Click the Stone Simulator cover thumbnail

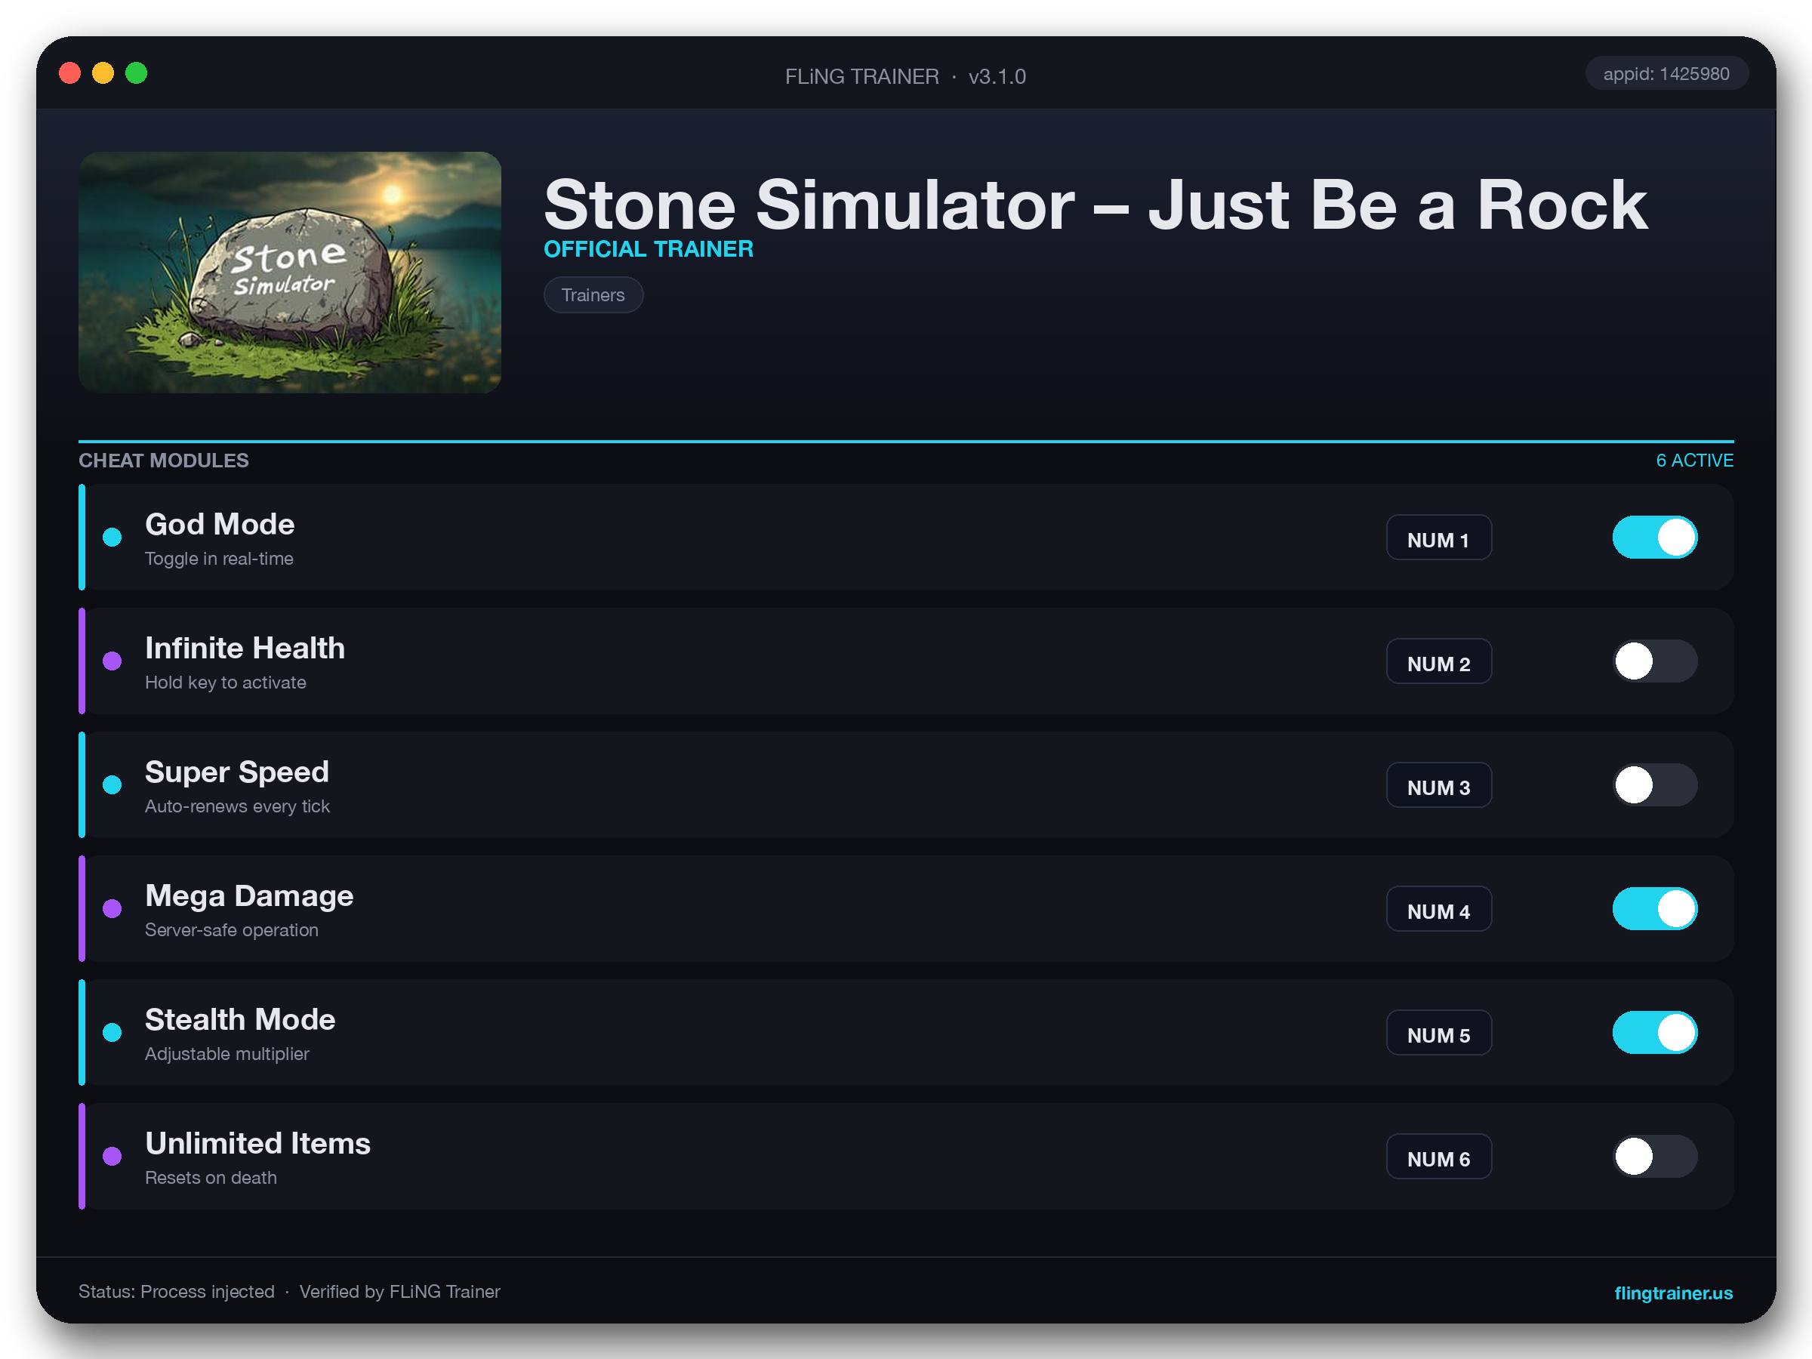coord(290,272)
